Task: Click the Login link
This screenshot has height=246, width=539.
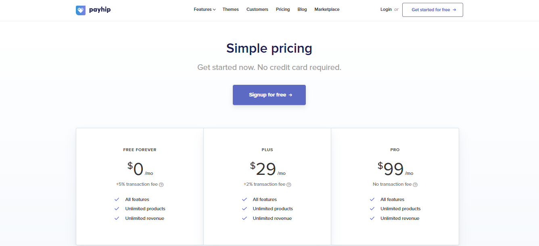Action: [x=386, y=10]
